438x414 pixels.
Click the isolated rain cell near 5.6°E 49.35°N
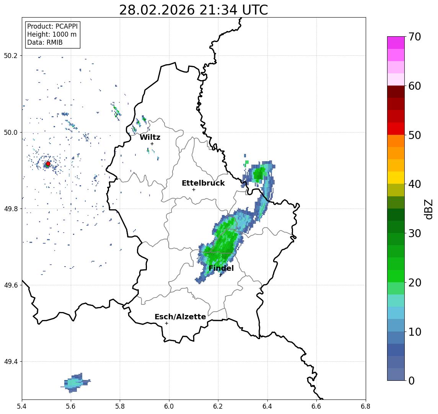[x=75, y=382]
